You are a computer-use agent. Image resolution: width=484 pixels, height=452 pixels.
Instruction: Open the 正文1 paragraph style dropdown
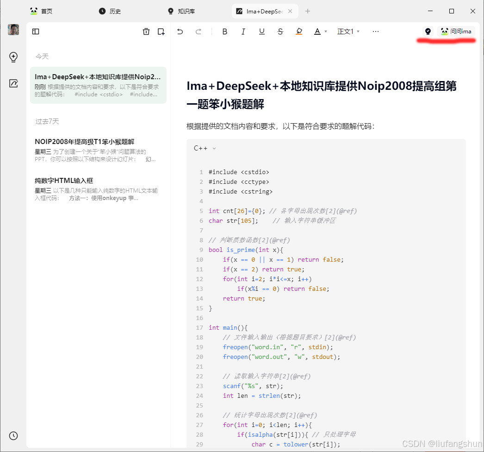pos(348,31)
